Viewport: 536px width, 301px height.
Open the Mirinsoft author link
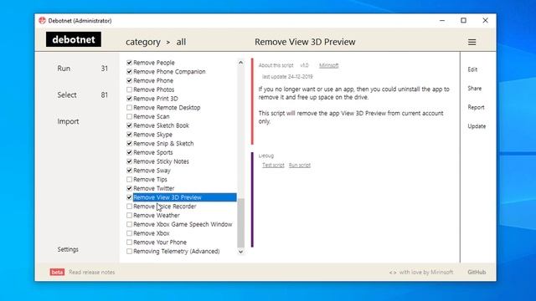328,65
